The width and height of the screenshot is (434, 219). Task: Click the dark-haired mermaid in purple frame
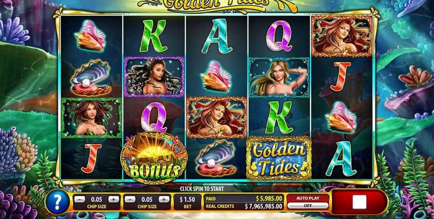(154, 77)
